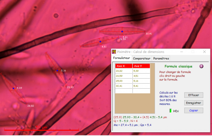
Task: Select the Formulateur tab
Action: [121, 58]
